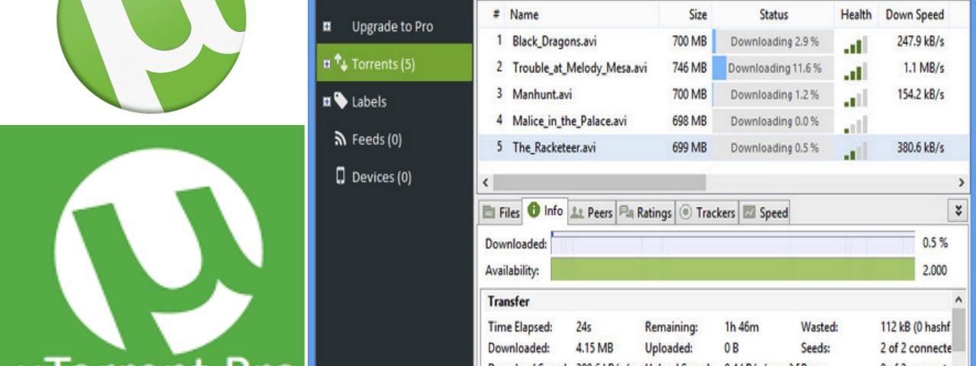Sort torrents by the # column

coord(496,14)
